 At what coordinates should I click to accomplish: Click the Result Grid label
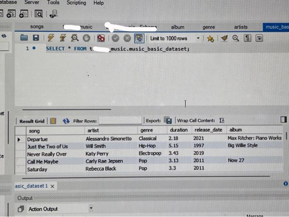tap(32, 121)
